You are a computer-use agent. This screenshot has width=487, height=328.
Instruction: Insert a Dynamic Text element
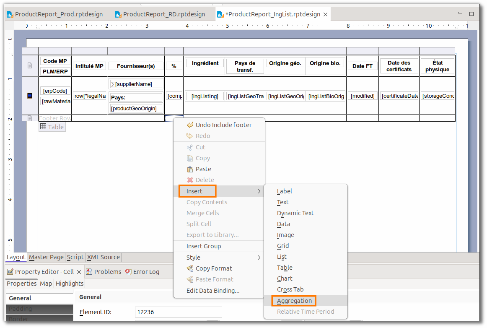click(306, 213)
